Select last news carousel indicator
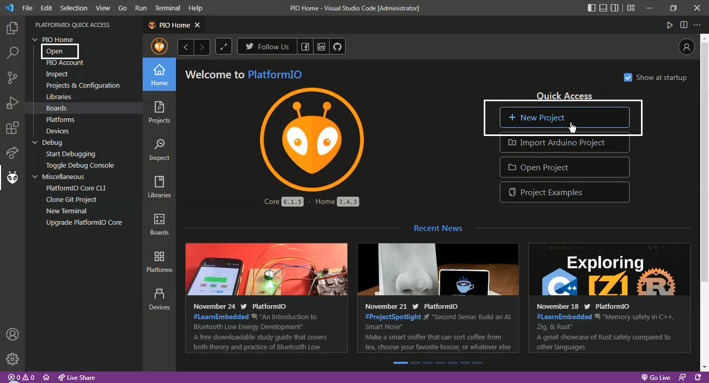Screen dimensions: 709x383 point(478,363)
